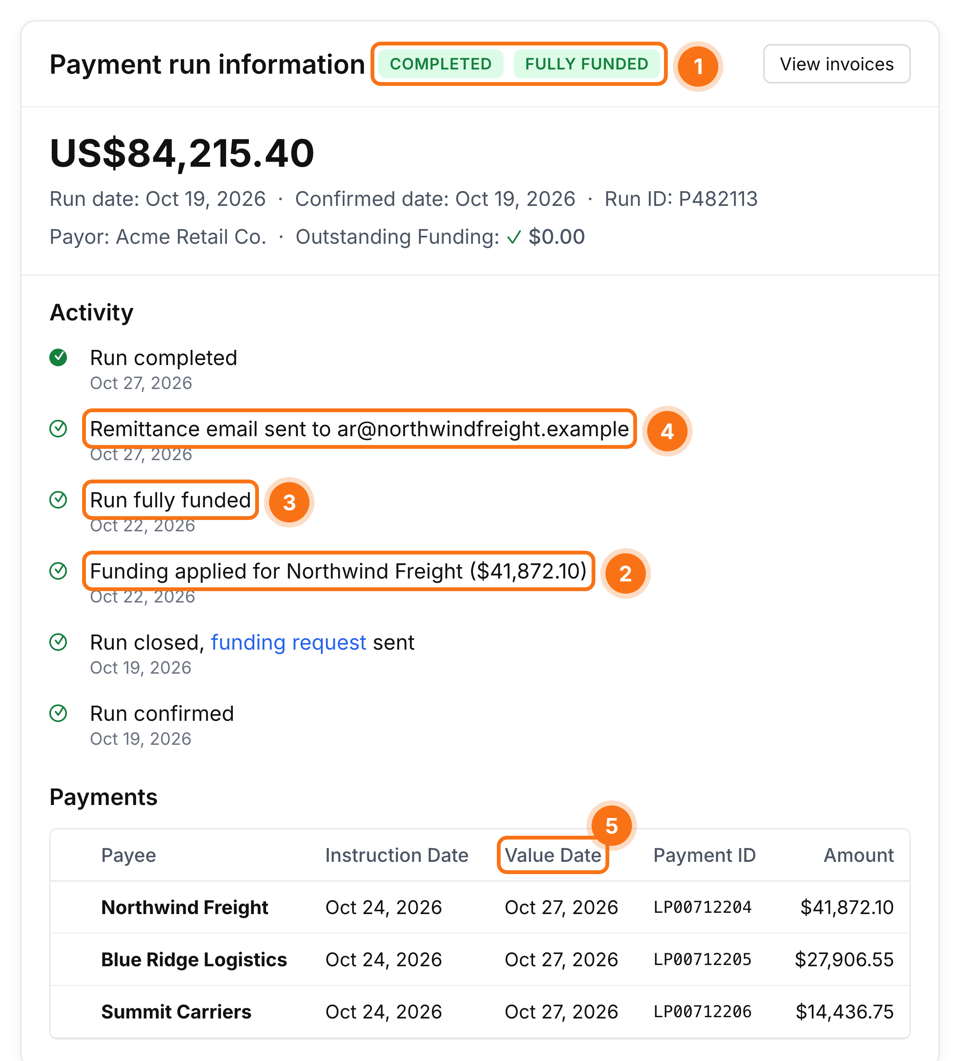Screen dimensions: 960x1061
Task: Click the solid green check icon beside Run completed
Action: [58, 357]
